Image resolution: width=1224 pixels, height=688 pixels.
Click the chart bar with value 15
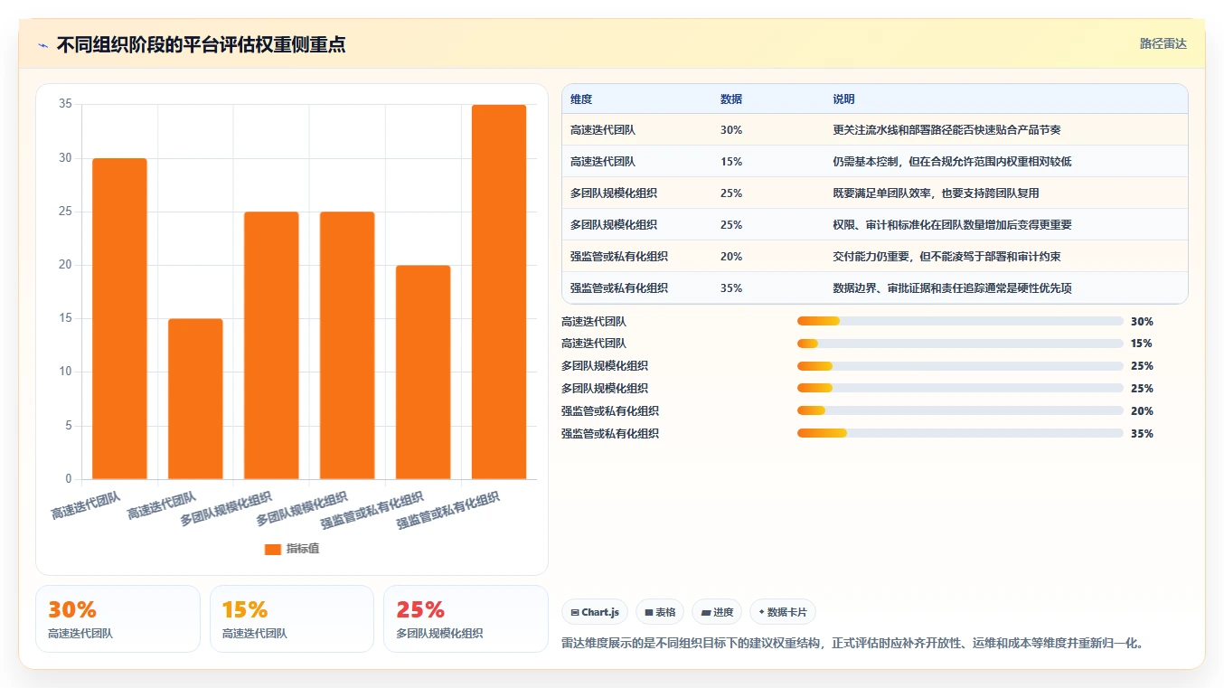(195, 399)
